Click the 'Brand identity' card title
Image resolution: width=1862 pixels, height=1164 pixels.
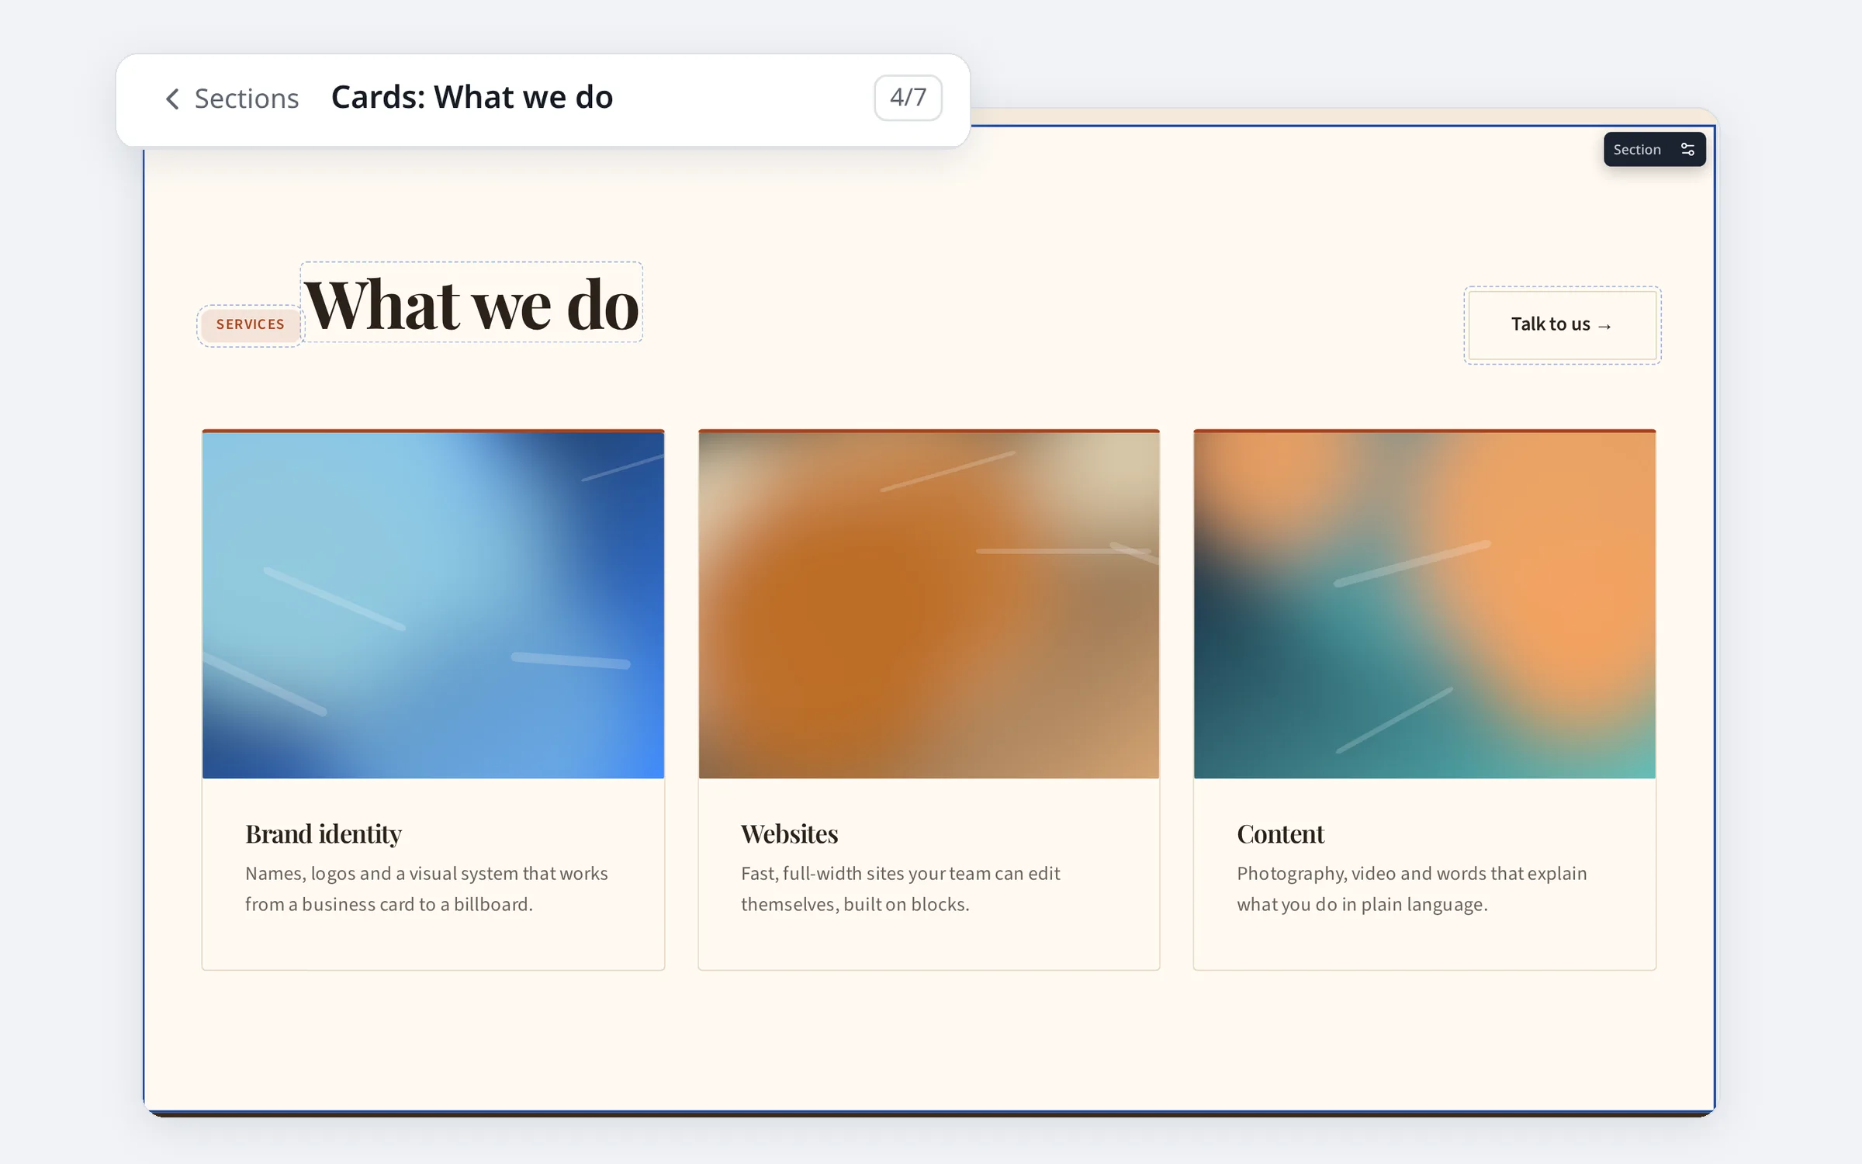(324, 834)
